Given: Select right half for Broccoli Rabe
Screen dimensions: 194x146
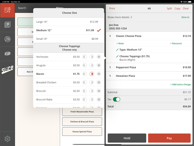Looking at the screenshot, I should click(92, 100).
